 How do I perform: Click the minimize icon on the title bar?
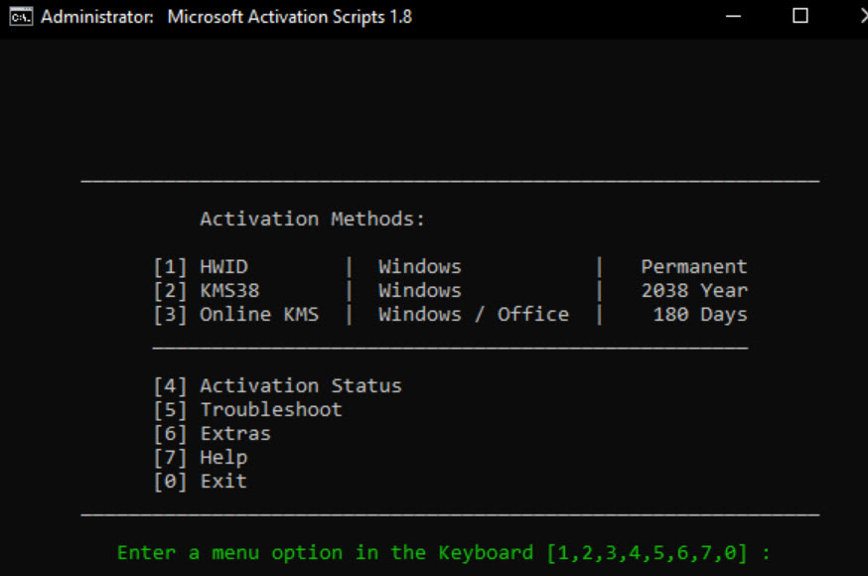733,16
